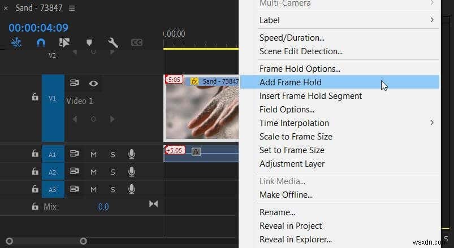Toggle Snap in Timeline magnet icon
Viewport: 454px width, 248px height.
point(41,42)
